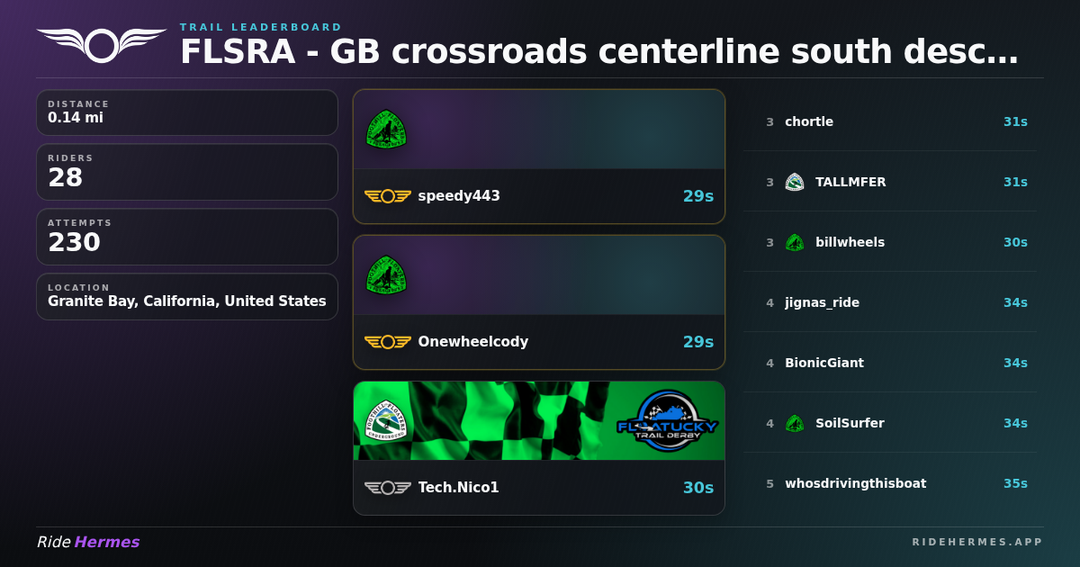Viewport: 1080px width, 567px height.
Task: Click the Granite Bay location card
Action: (187, 297)
